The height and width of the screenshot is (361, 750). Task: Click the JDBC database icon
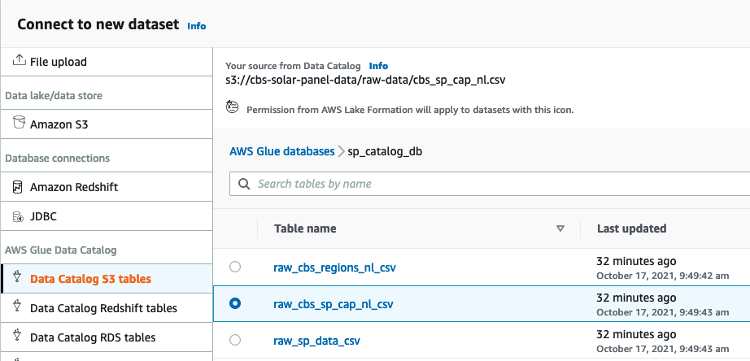coord(20,217)
